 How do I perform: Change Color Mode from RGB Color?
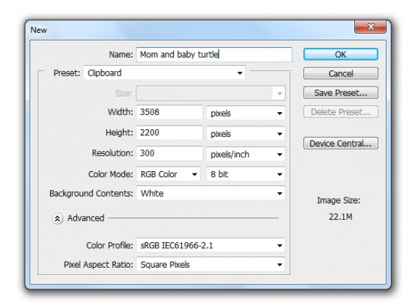pyautogui.click(x=169, y=174)
